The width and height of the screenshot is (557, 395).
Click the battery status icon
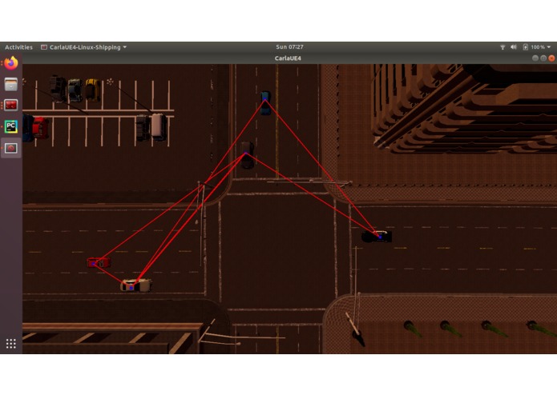pyautogui.click(x=526, y=47)
